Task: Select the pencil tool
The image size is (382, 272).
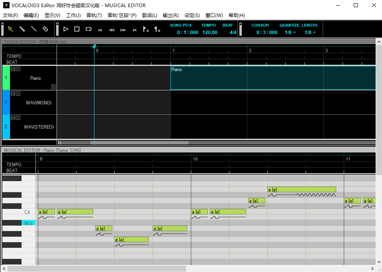Action: click(22, 29)
